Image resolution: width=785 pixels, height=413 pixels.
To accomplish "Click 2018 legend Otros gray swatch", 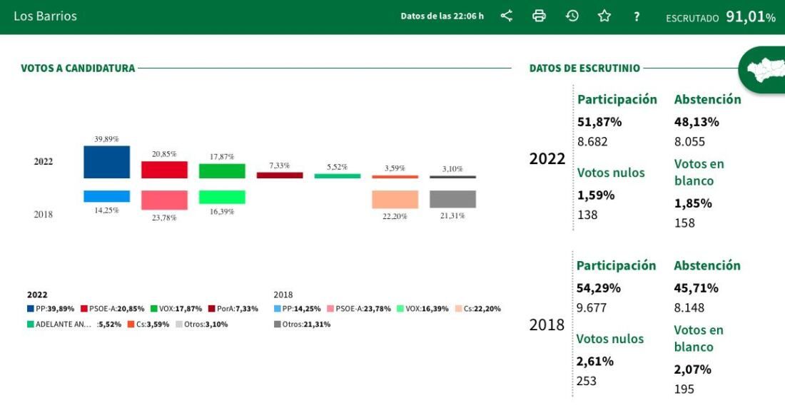I will (278, 325).
